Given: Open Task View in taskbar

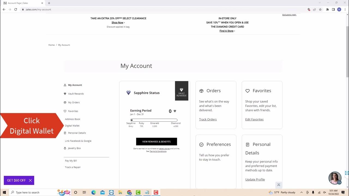Looking at the screenshot, I should pyautogui.click(x=84, y=192).
